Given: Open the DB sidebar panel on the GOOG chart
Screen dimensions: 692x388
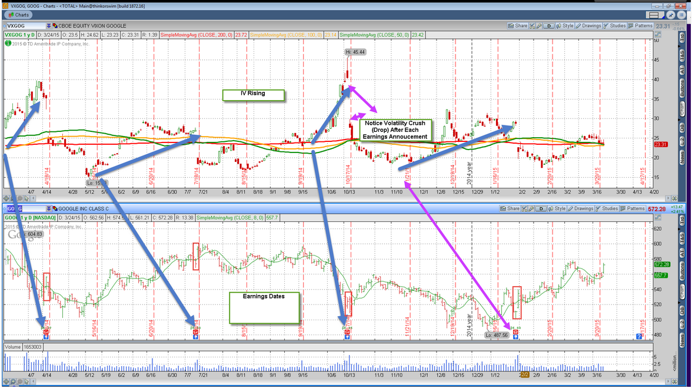Looking at the screenshot, I should [683, 310].
